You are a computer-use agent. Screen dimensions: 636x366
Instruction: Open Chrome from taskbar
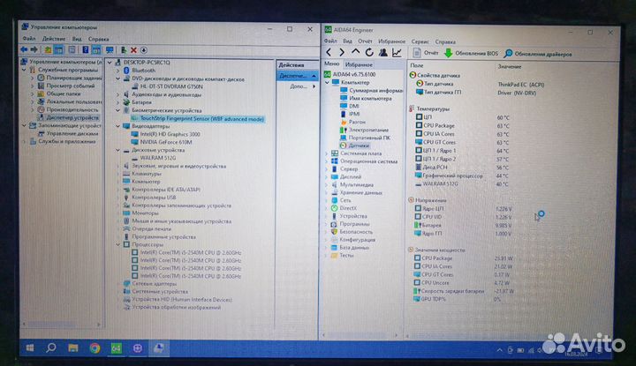click(95, 347)
